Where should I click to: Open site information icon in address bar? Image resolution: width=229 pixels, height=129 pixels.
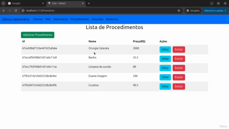tap(23, 10)
